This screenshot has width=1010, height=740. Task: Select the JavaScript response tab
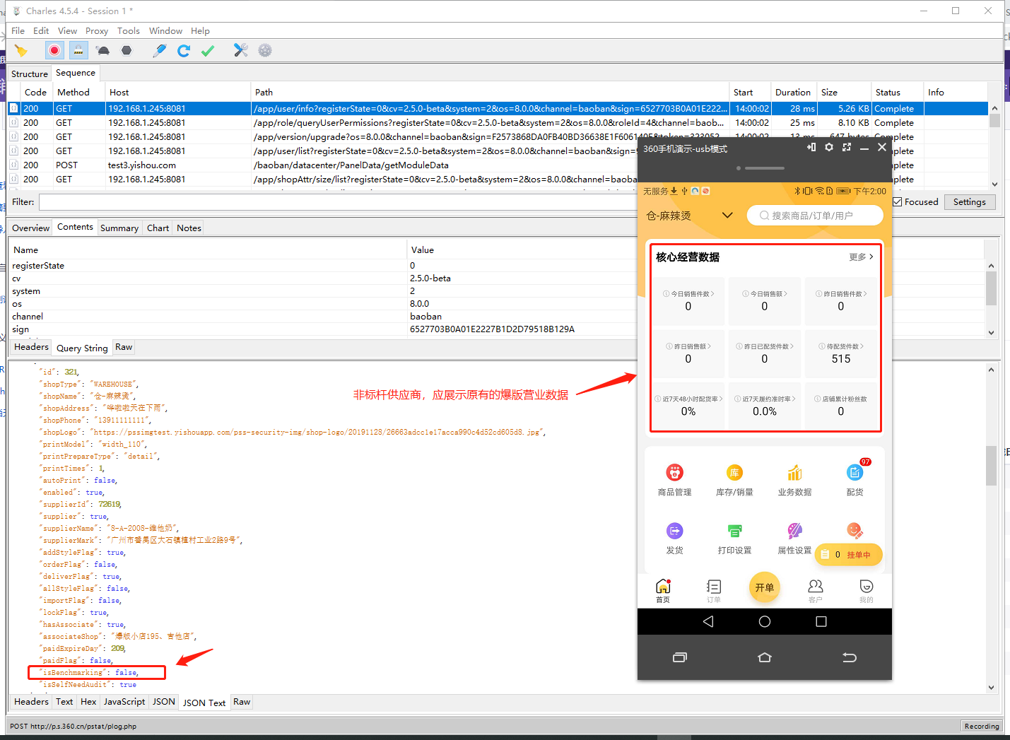click(x=124, y=702)
